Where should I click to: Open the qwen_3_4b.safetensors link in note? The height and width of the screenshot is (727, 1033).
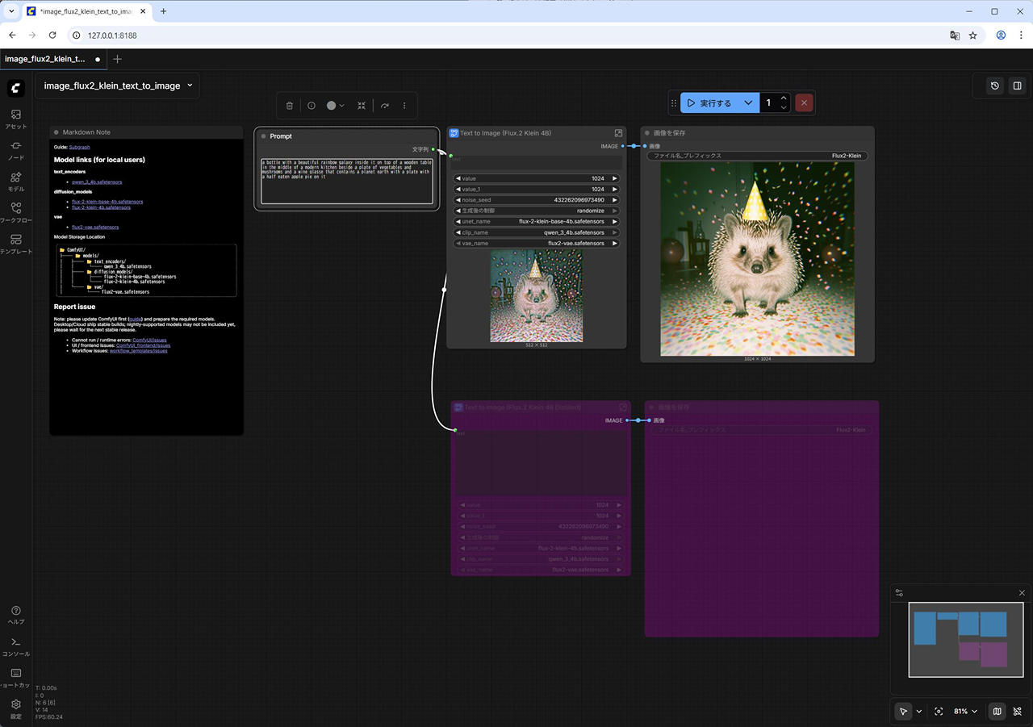pos(96,182)
